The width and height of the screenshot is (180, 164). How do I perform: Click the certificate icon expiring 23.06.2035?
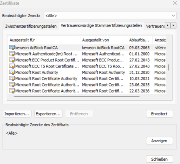pyautogui.click(x=12, y=84)
